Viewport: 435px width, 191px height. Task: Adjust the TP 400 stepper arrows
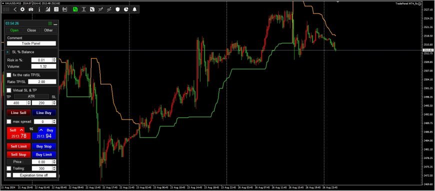(x=29, y=102)
